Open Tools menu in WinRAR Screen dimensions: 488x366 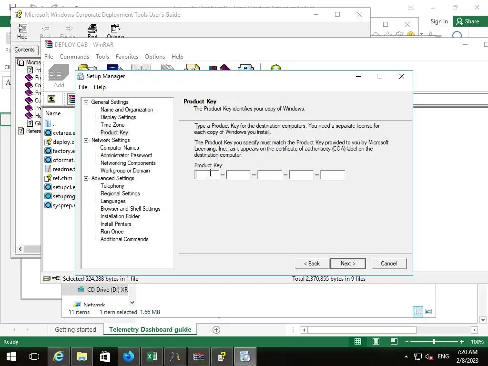(x=102, y=57)
